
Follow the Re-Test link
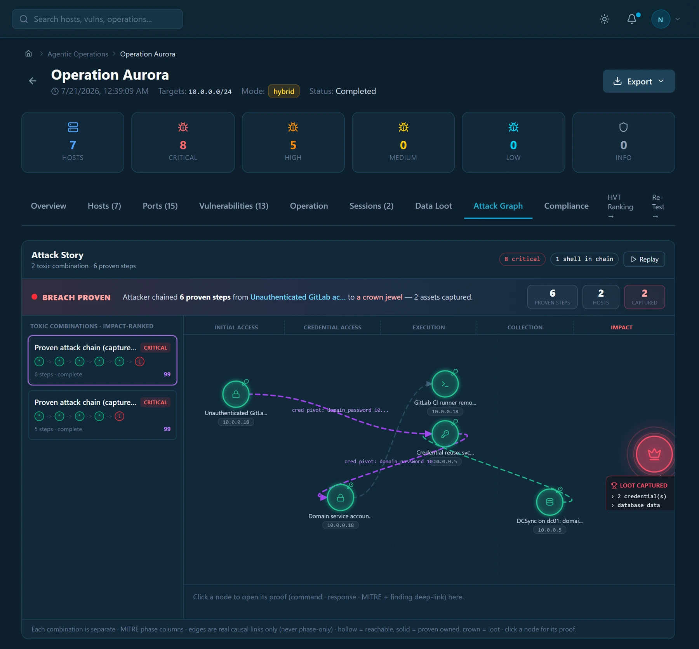[658, 207]
